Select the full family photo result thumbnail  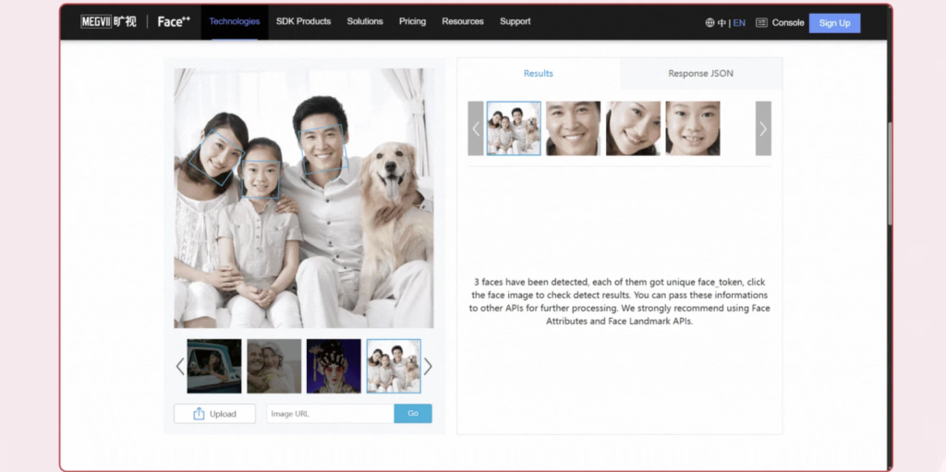514,128
